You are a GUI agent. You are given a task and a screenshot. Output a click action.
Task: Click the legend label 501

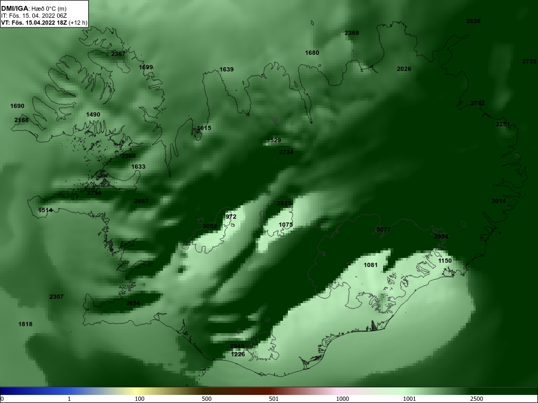(274, 399)
